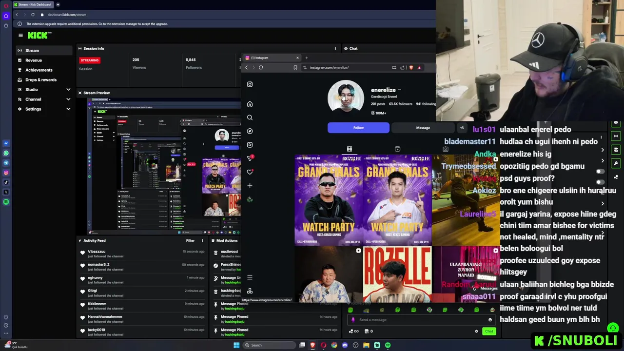Image resolution: width=624 pixels, height=351 pixels.
Task: Click Brave shields icon in Instagram window
Action: (x=411, y=67)
